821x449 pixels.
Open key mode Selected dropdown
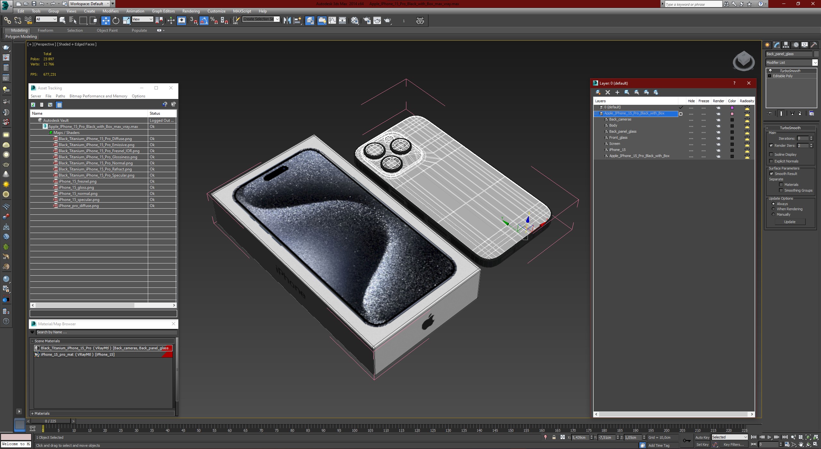pos(729,437)
